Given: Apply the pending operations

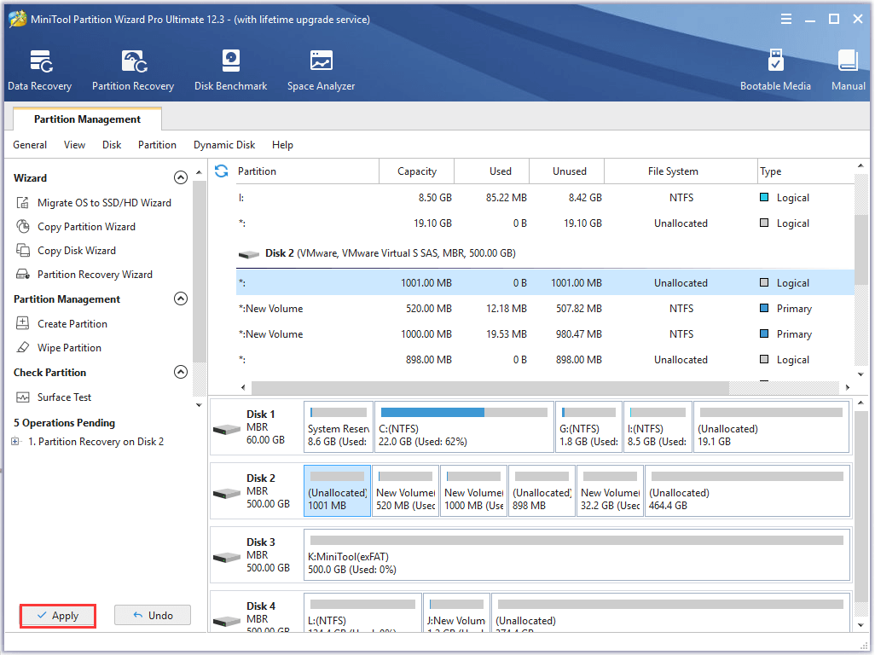Looking at the screenshot, I should (57, 615).
